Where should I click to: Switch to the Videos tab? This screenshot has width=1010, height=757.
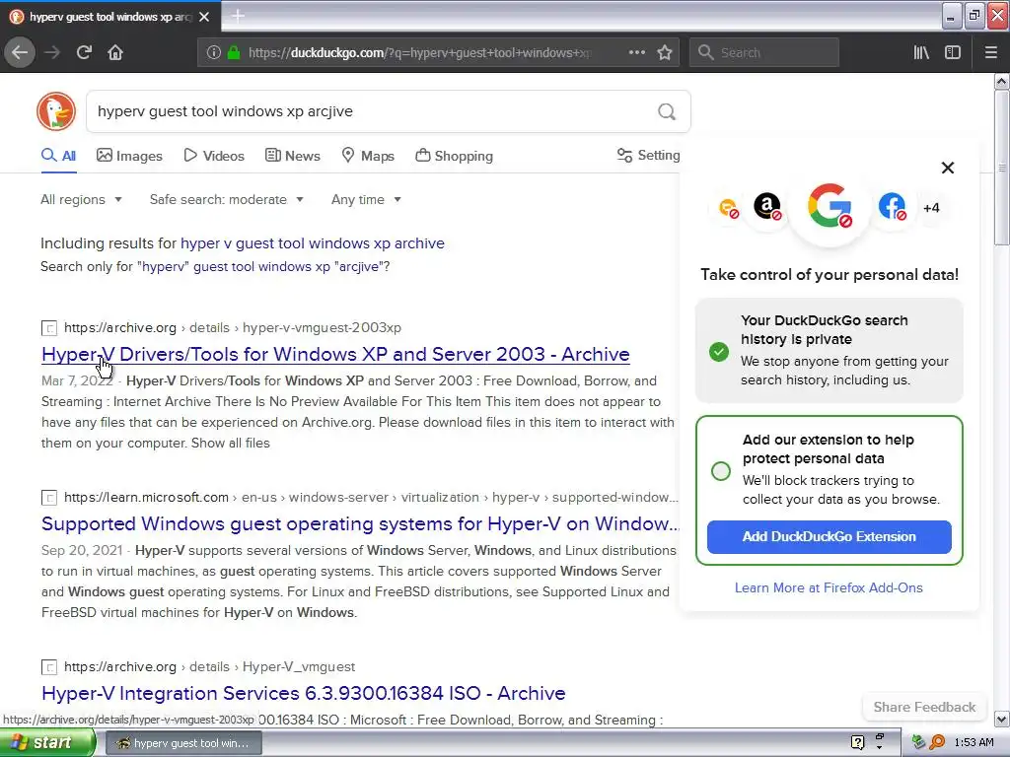pos(214,156)
